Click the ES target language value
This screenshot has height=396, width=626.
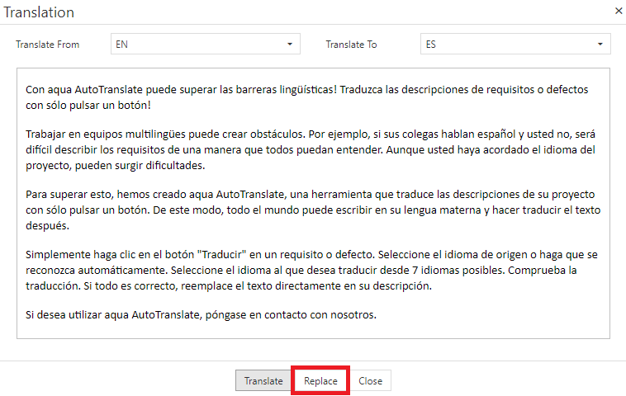click(x=431, y=45)
